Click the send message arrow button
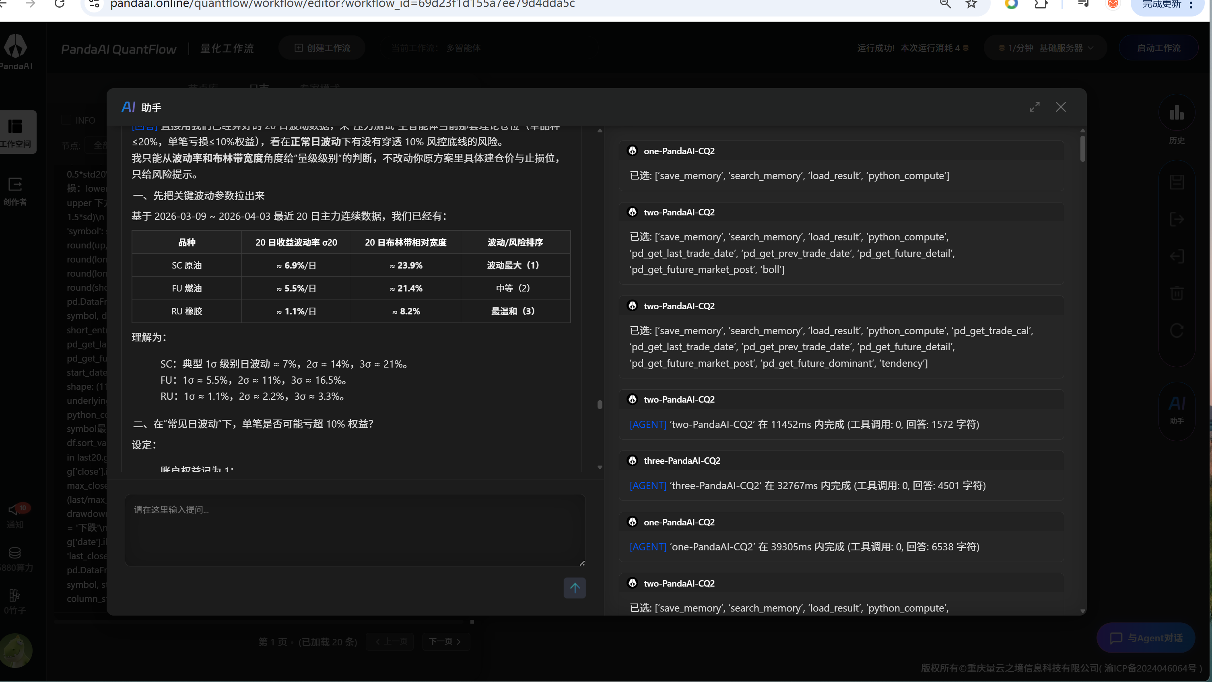Screen dimensions: 1212x682 (x=575, y=587)
